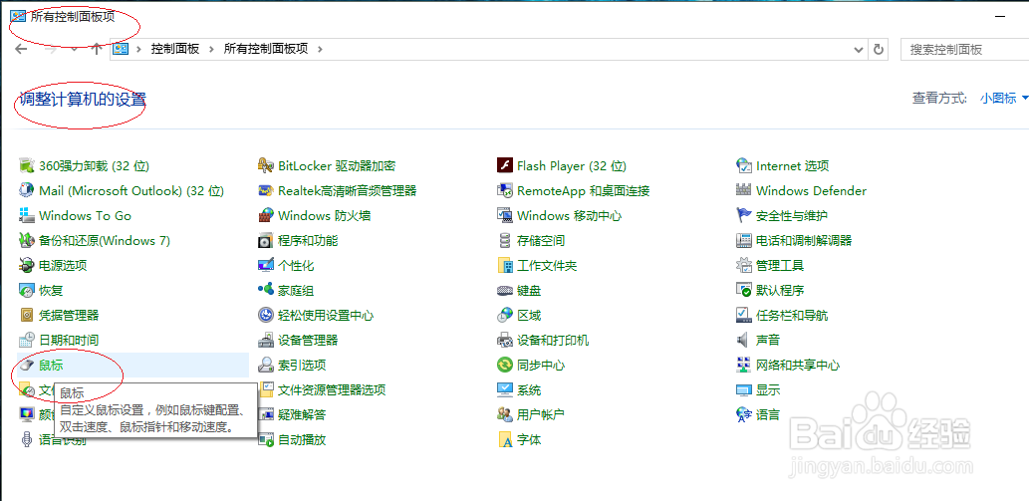Open the 电源选项 battery icon
This screenshot has width=1029, height=501.
point(26,266)
